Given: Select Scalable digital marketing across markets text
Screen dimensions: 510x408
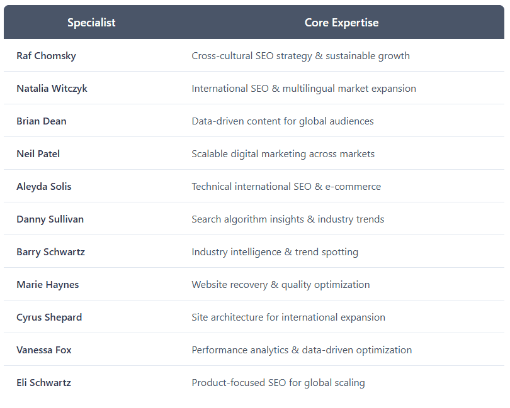Looking at the screenshot, I should 283,154.
